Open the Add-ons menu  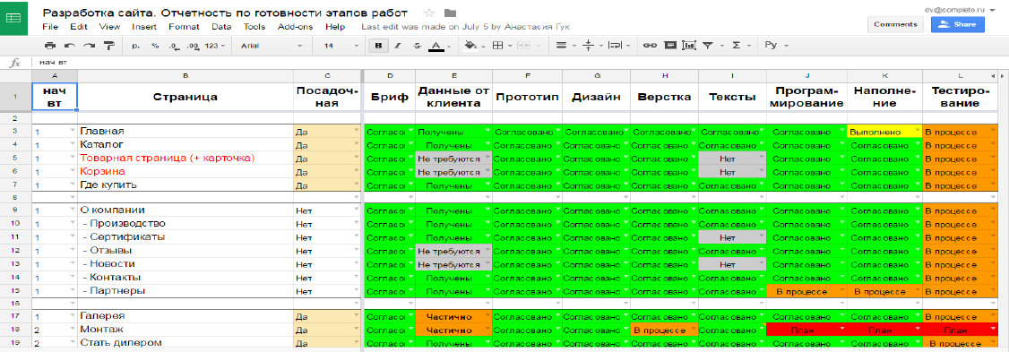click(x=296, y=27)
